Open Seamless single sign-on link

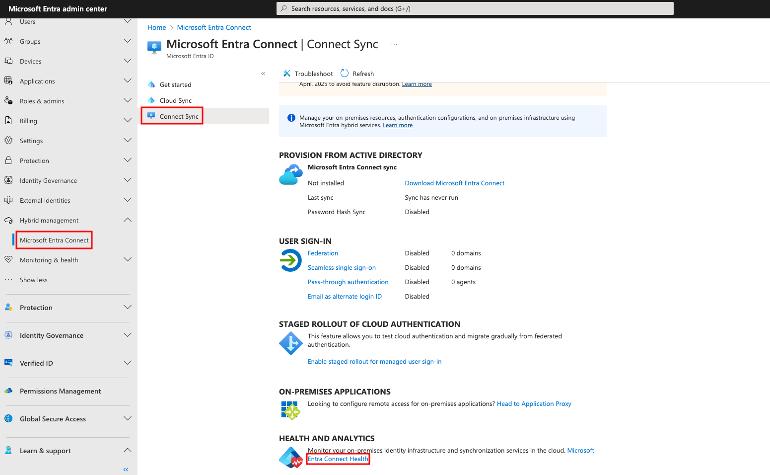(x=342, y=267)
